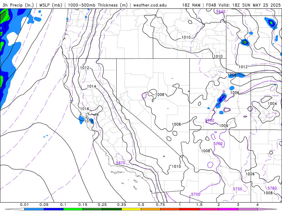Select 'F048 Valid: 18Z SUN MAY 25 2025'
282x211 pixels.
click(243, 5)
